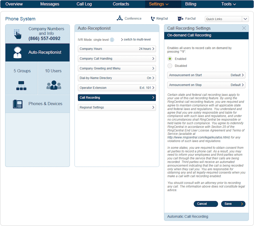The width and height of the screenshot is (254, 226).
Task: Click the Company Numbers keypad icon
Action: 18,34
